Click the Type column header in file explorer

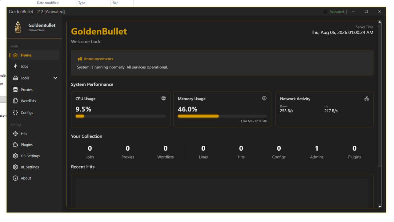pyautogui.click(x=82, y=3)
